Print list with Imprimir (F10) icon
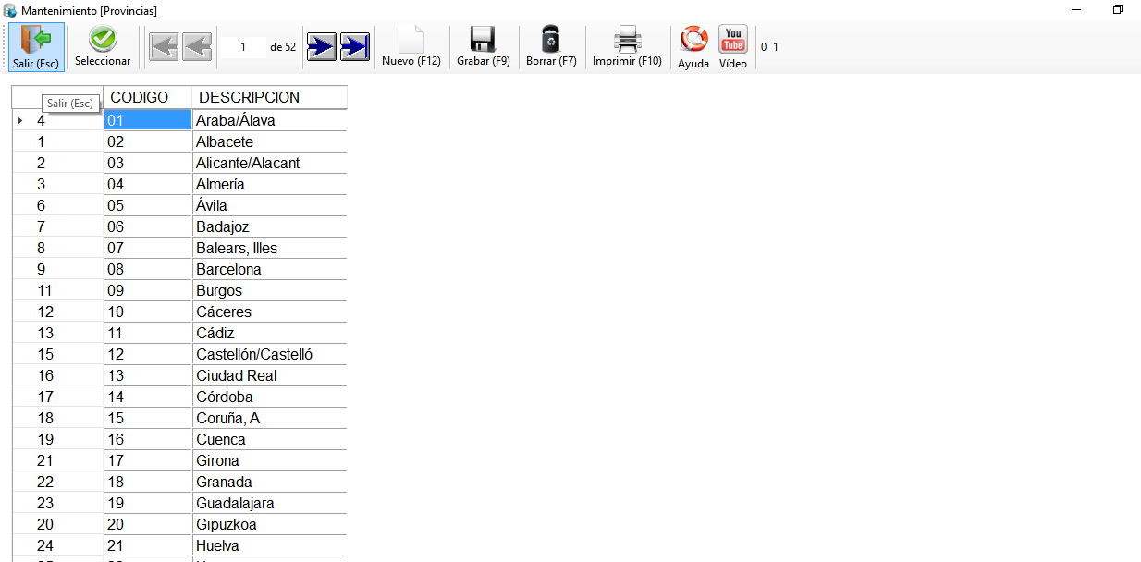Viewport: 1141px width, 562px height. coord(627,46)
